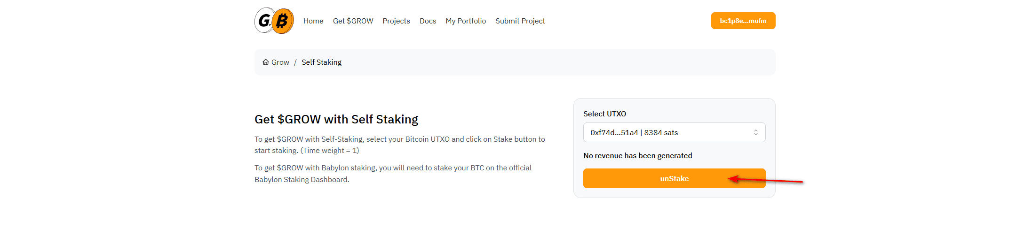The width and height of the screenshot is (1032, 229).
Task: Click the house icon in the breadcrumb
Action: tap(266, 62)
